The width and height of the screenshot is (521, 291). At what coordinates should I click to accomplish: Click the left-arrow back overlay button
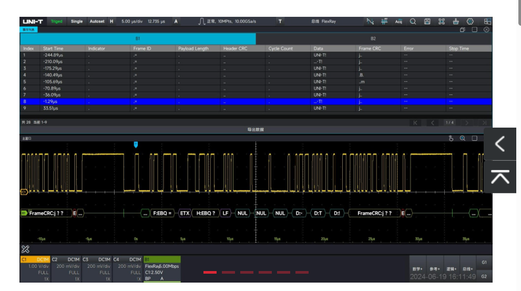point(500,144)
